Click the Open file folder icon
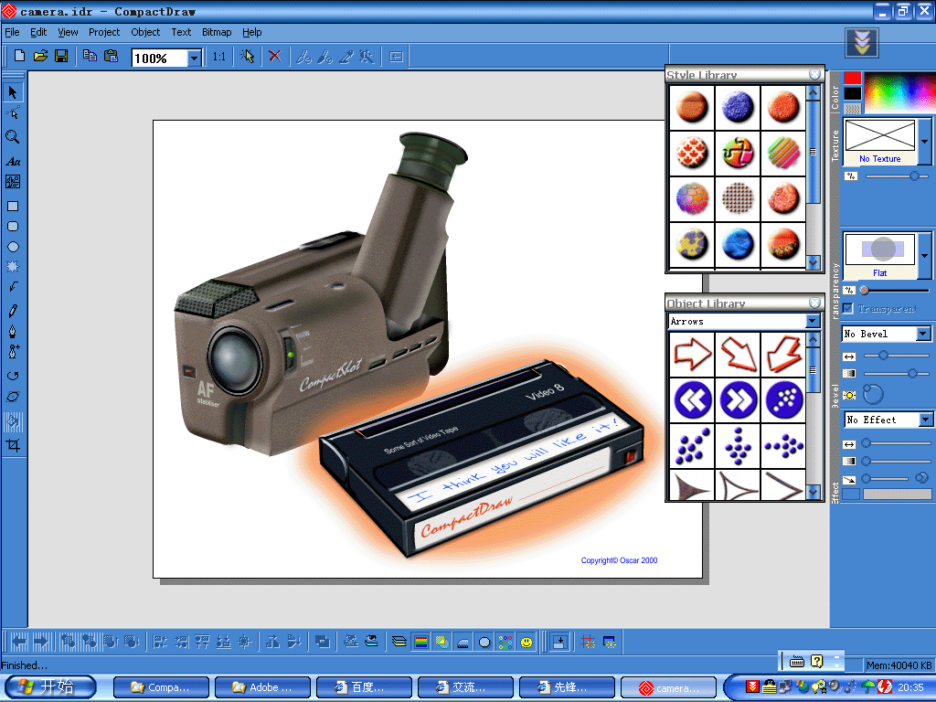The image size is (936, 702). click(40, 56)
